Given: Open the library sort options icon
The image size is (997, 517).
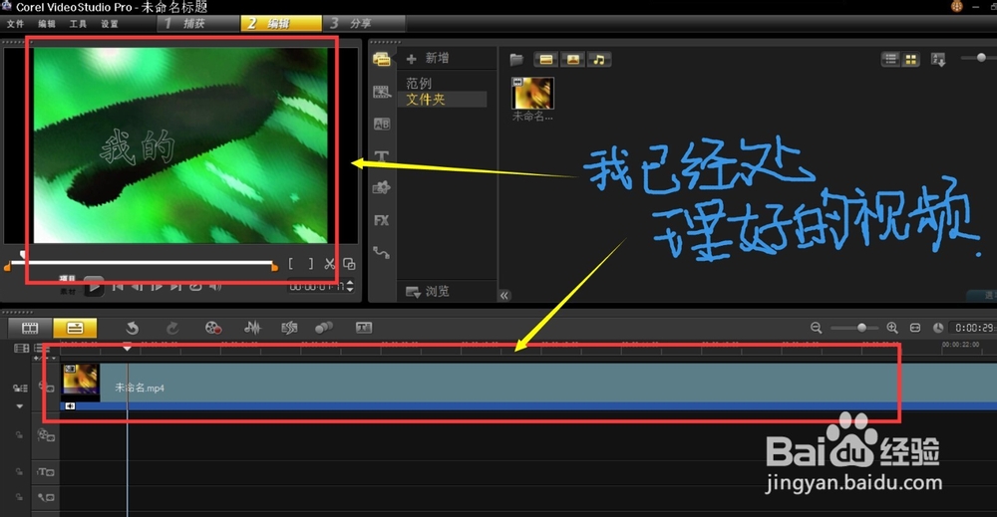Looking at the screenshot, I should pos(938,60).
